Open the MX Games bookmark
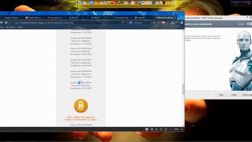 11,27
